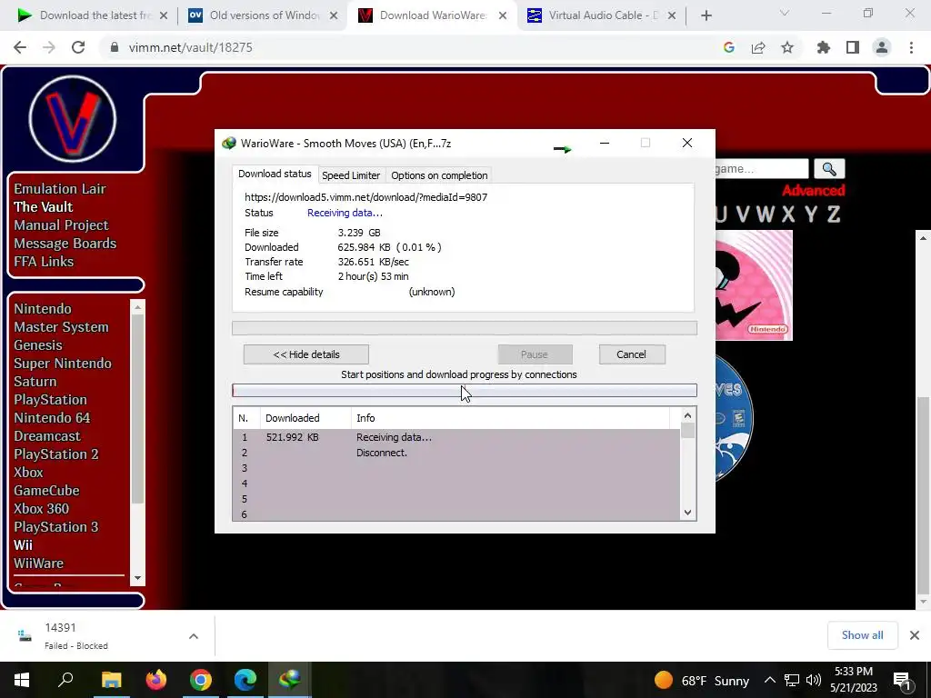Click the game search input field

pos(762,169)
